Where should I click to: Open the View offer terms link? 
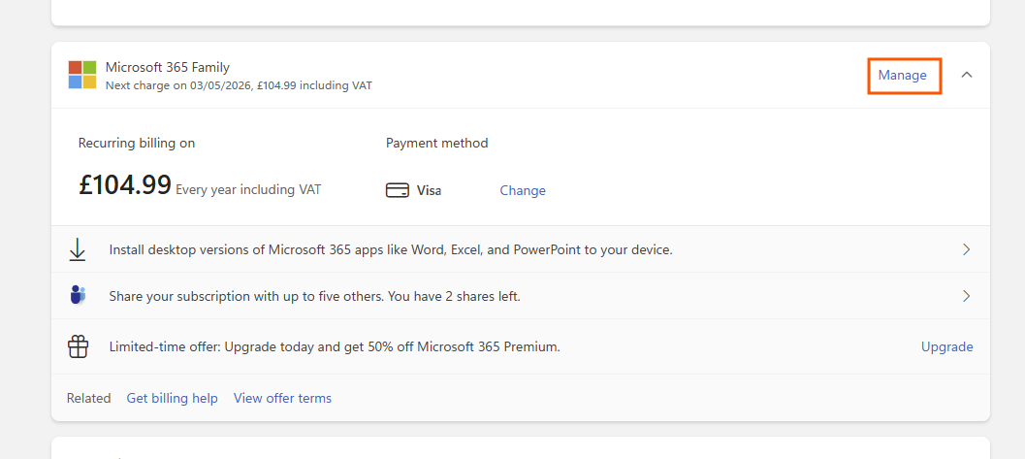coord(282,398)
